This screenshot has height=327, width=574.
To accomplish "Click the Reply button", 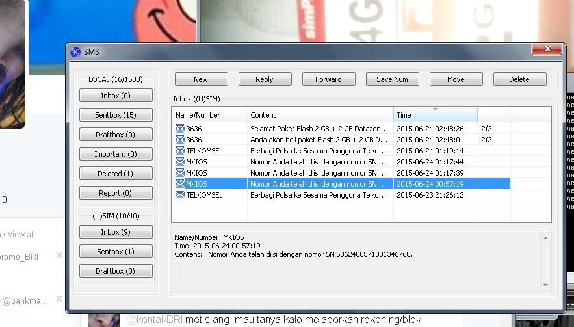I will [265, 79].
